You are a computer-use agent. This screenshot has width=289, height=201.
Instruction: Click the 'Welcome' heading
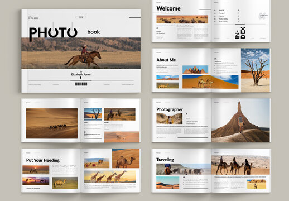(168, 8)
